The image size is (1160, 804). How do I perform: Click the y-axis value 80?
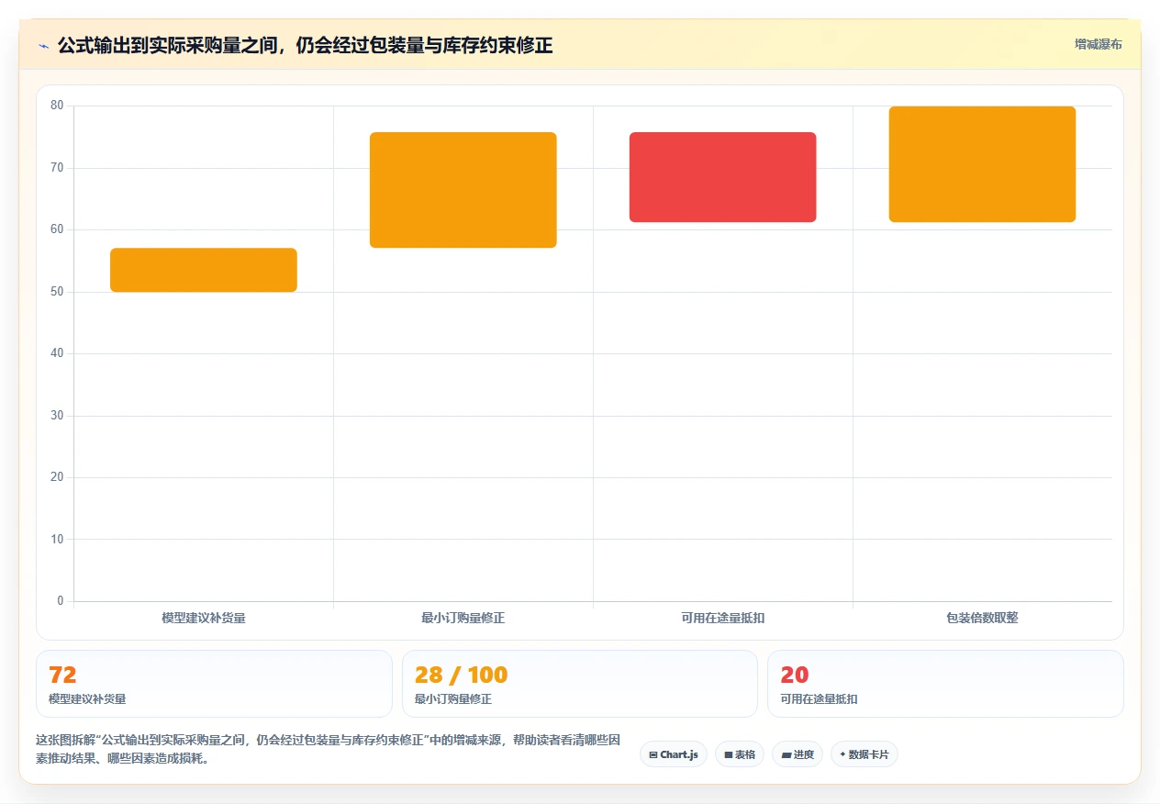(57, 106)
